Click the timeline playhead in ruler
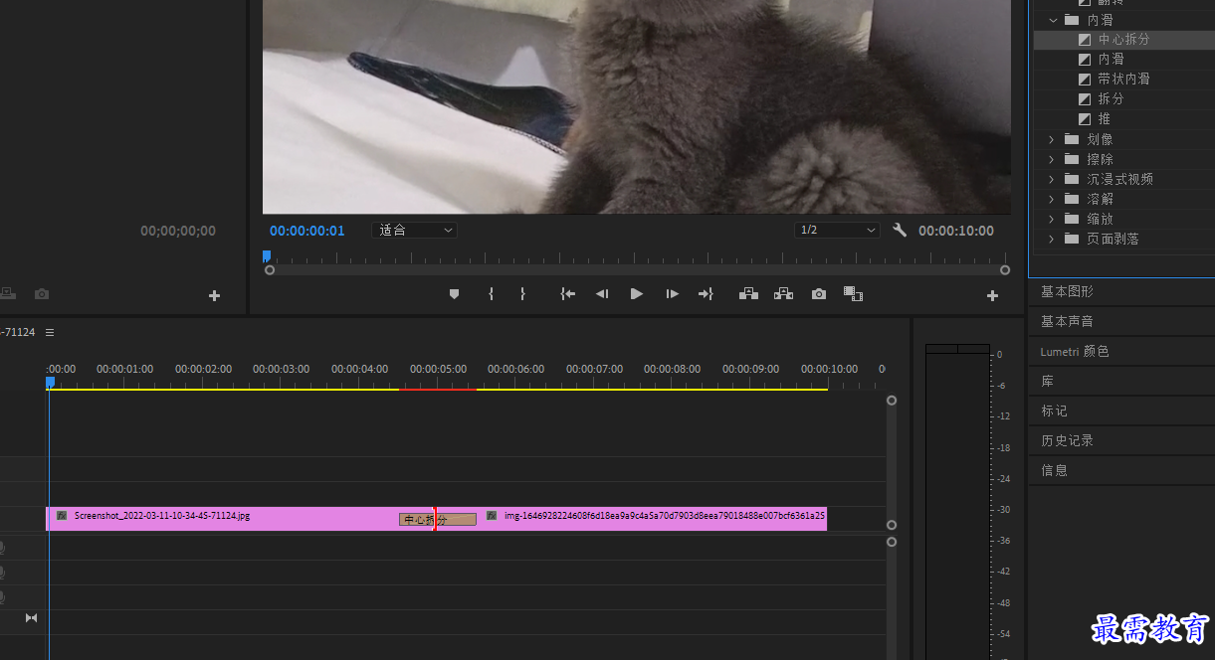 tap(50, 382)
